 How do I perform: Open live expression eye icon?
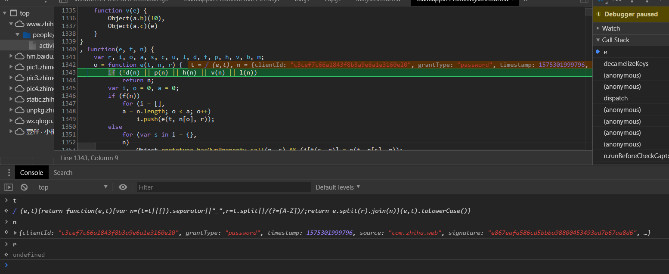[123, 187]
